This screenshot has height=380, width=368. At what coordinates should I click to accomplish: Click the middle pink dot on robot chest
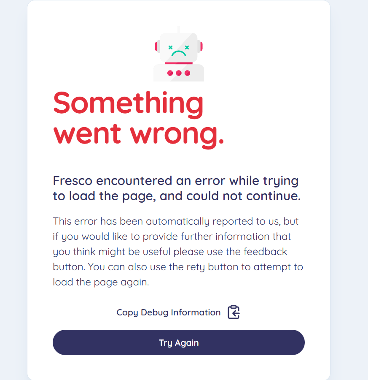point(179,73)
